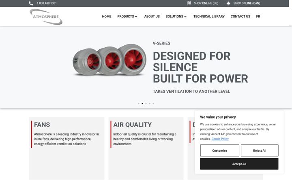Switch language to FR
The width and height of the screenshot is (292, 182).
coord(258,16)
